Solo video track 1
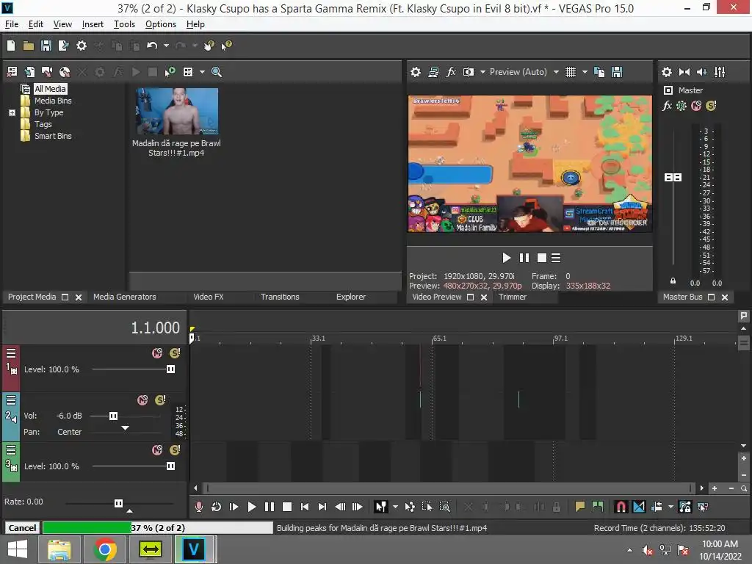Image resolution: width=752 pixels, height=564 pixels. coord(175,353)
